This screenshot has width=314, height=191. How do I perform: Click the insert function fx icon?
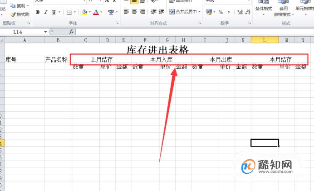[x=72, y=32]
